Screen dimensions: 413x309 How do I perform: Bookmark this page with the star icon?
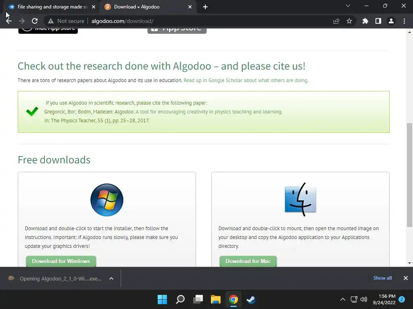[349, 21]
